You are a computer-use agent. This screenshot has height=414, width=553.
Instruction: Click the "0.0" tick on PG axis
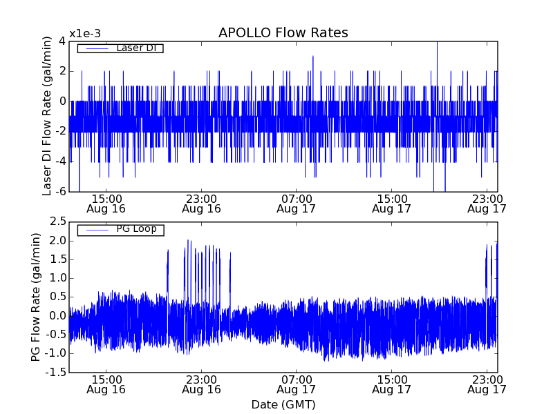click(x=58, y=316)
